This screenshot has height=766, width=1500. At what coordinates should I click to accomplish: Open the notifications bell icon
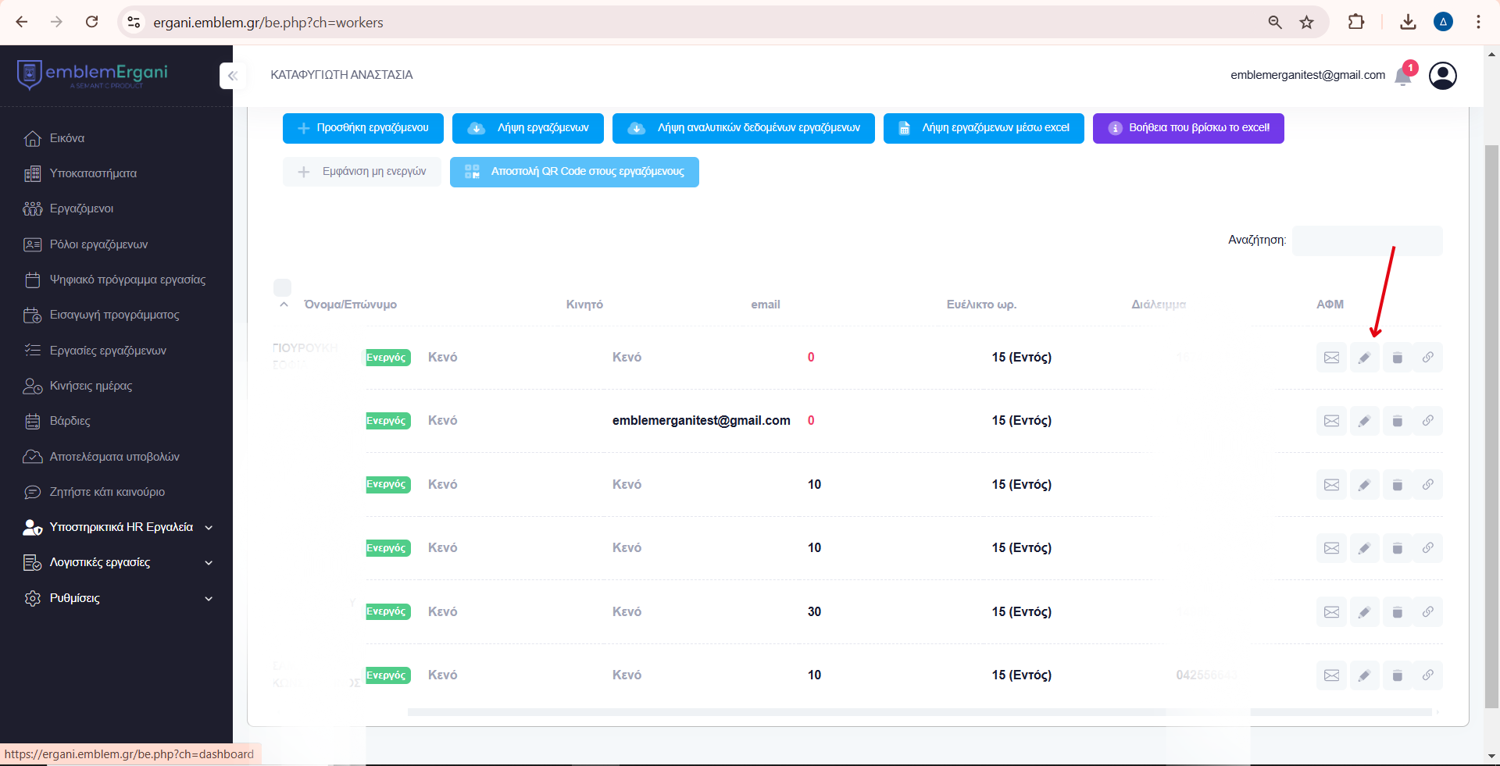[x=1403, y=76]
